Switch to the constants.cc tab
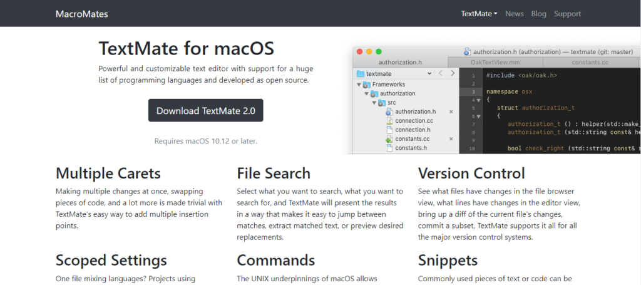The width and height of the screenshot is (641, 285). 590,63
